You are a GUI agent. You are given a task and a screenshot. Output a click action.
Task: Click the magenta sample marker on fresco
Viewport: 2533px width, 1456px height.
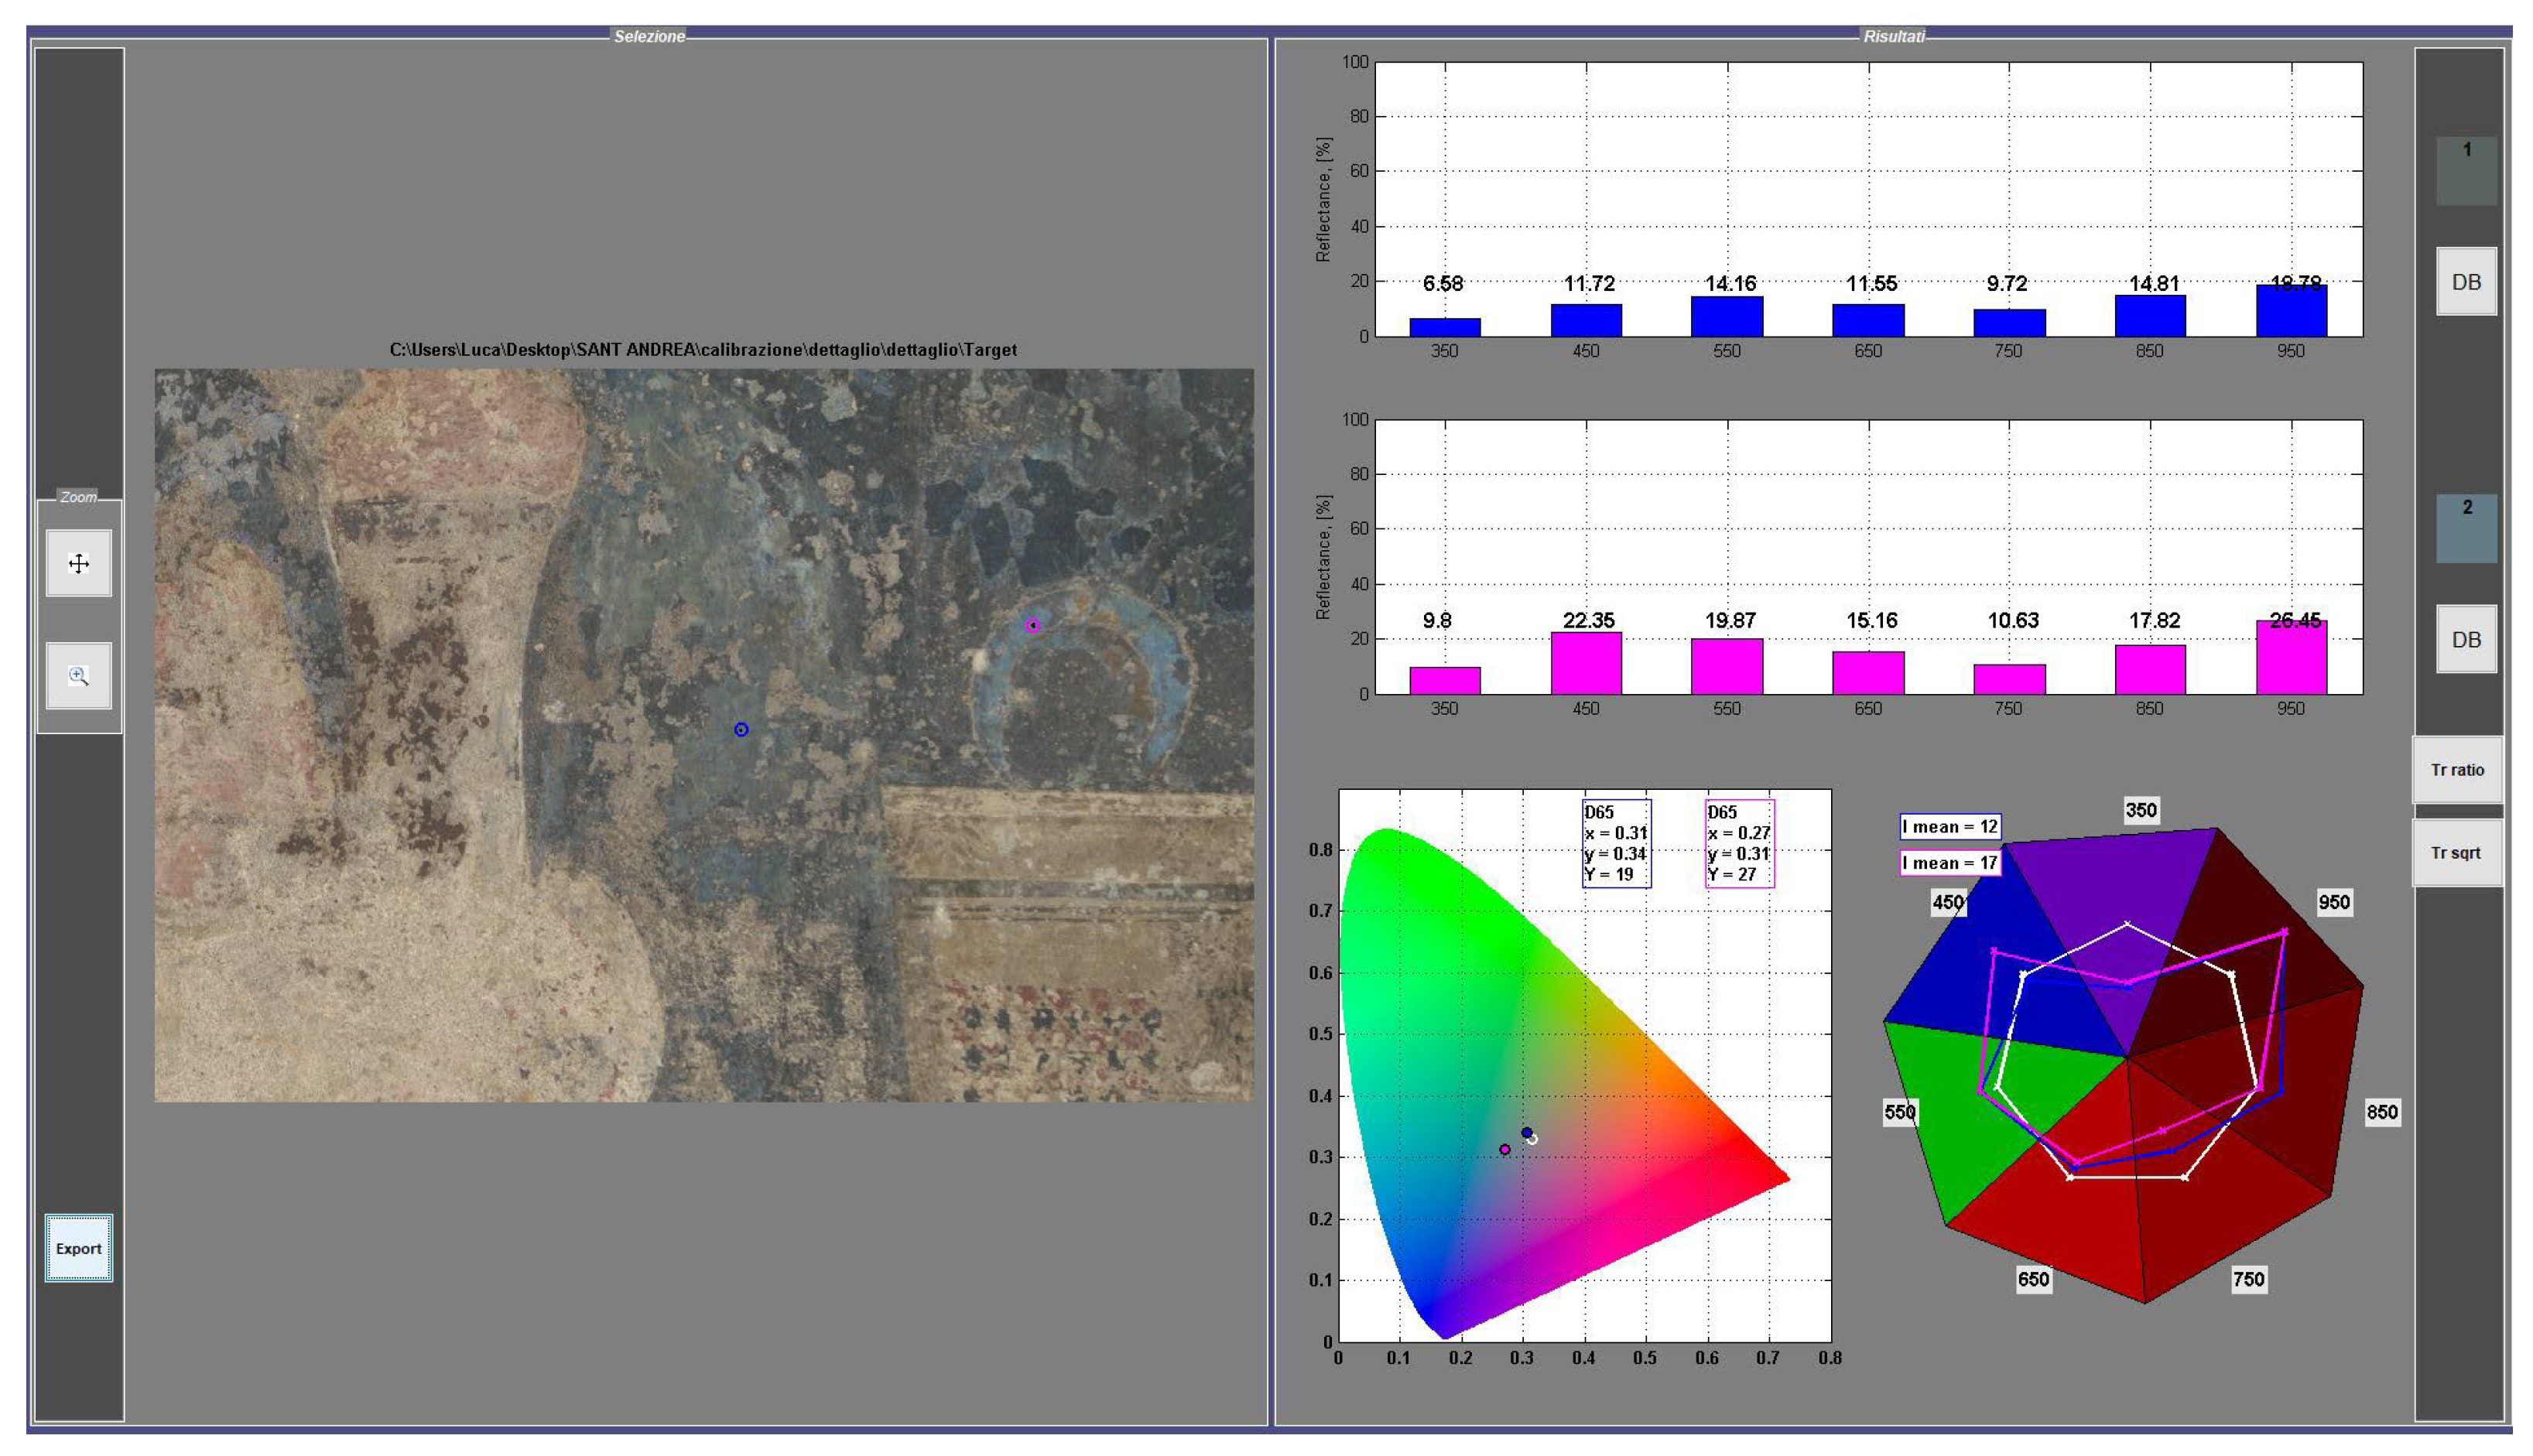point(1033,626)
